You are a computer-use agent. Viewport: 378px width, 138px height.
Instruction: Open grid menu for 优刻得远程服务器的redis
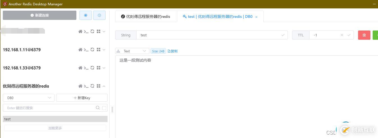pos(98,86)
